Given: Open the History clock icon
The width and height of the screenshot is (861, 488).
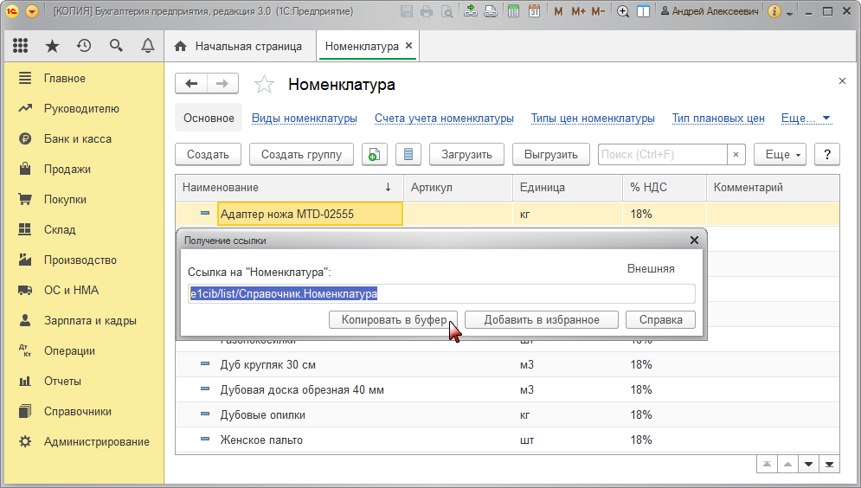Looking at the screenshot, I should click(84, 46).
